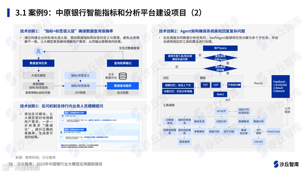308x173 pixels.
Task: Click the ReAct box
Action: point(220,94)
